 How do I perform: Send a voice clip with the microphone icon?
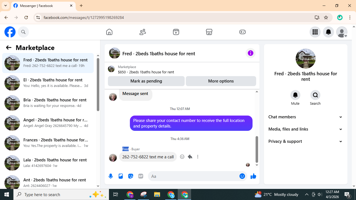tap(111, 176)
